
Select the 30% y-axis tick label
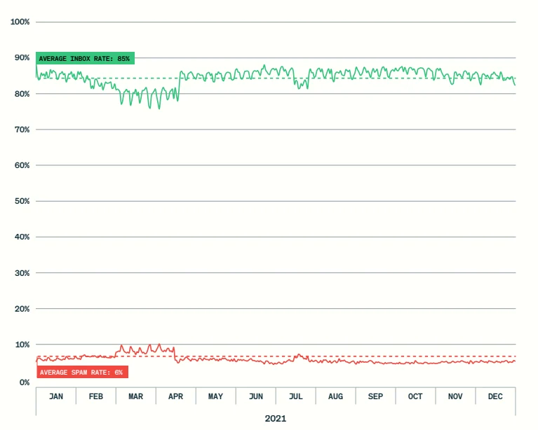pyautogui.click(x=22, y=273)
